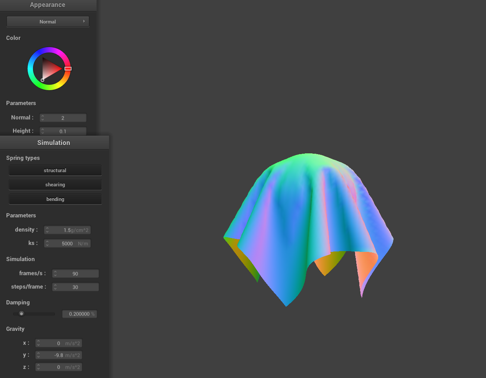
Task: Click the Damping percentage value field
Action: click(x=80, y=314)
